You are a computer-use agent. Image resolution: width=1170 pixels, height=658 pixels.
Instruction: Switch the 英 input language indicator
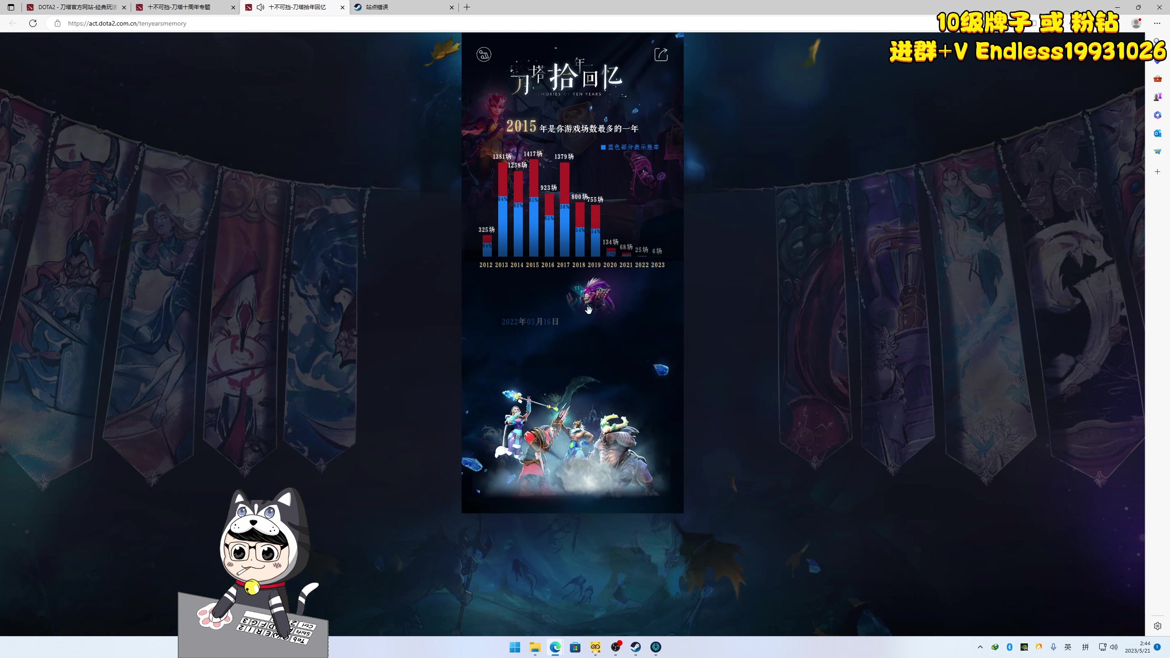(1068, 647)
